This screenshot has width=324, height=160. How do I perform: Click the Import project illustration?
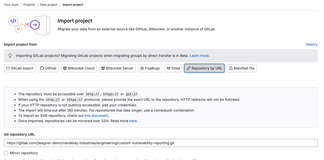pos(29,25)
